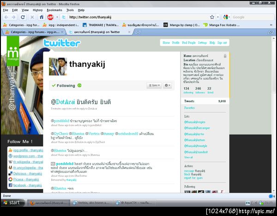The height and width of the screenshot is (216, 277).
Task: Open Favorites in the sidebar
Action: (190, 108)
